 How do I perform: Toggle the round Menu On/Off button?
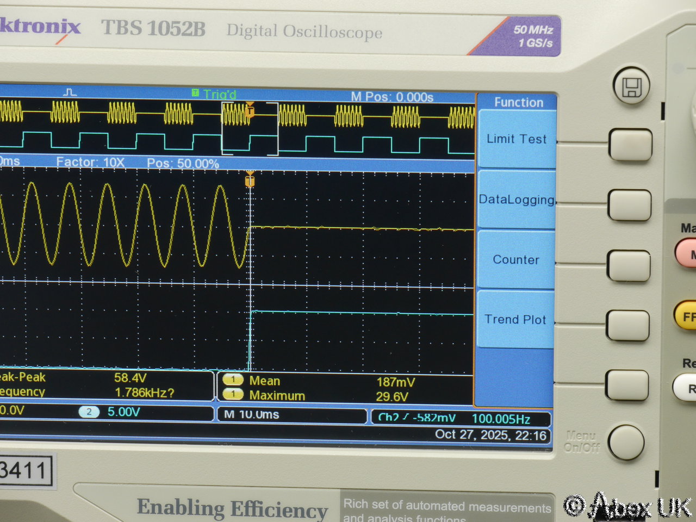click(626, 443)
